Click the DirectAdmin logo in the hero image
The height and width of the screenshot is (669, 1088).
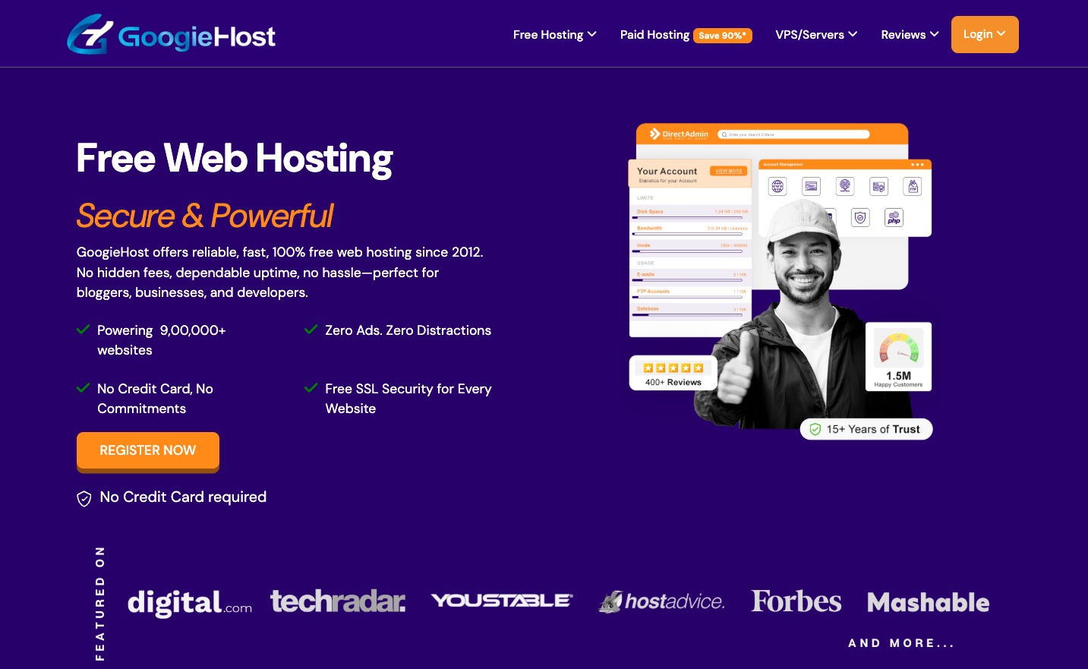[x=679, y=134]
